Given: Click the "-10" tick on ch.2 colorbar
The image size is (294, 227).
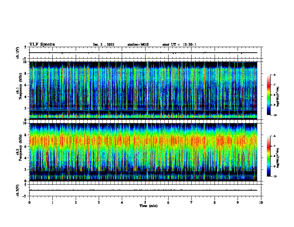Looking at the screenshot, I should 275,176.
